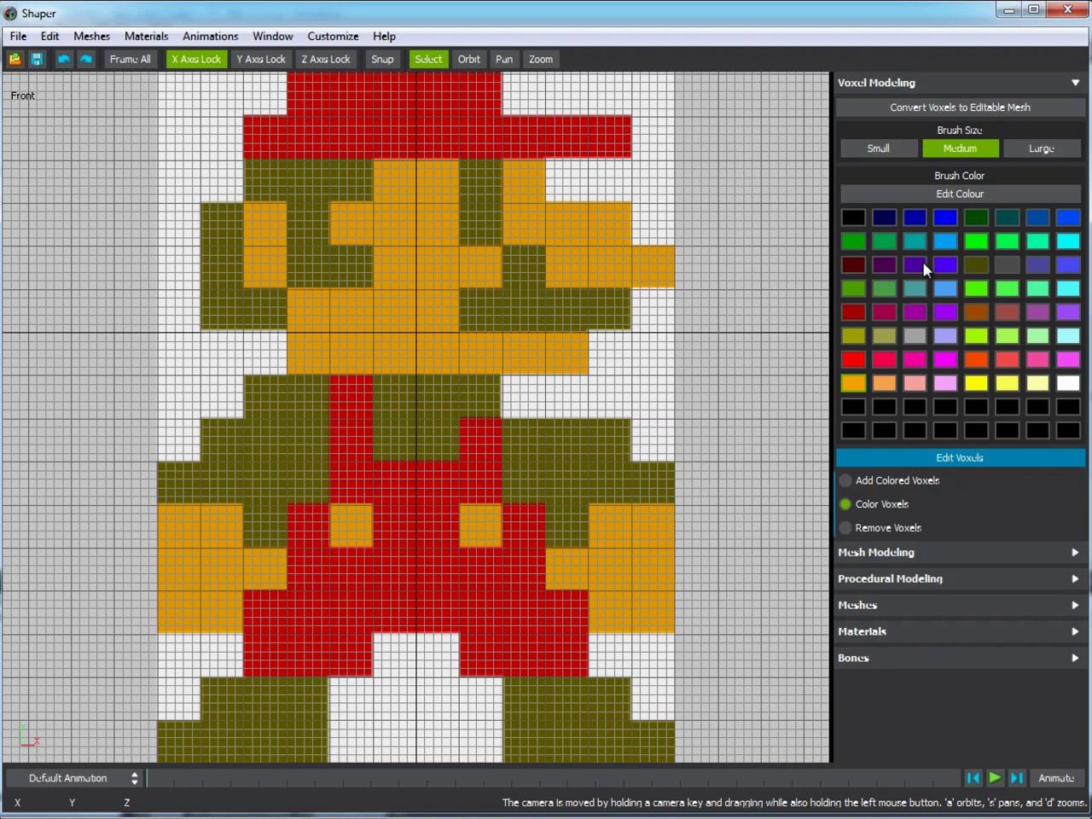Pick the dark gray color swatch
This screenshot has width=1092, height=819.
(1007, 264)
